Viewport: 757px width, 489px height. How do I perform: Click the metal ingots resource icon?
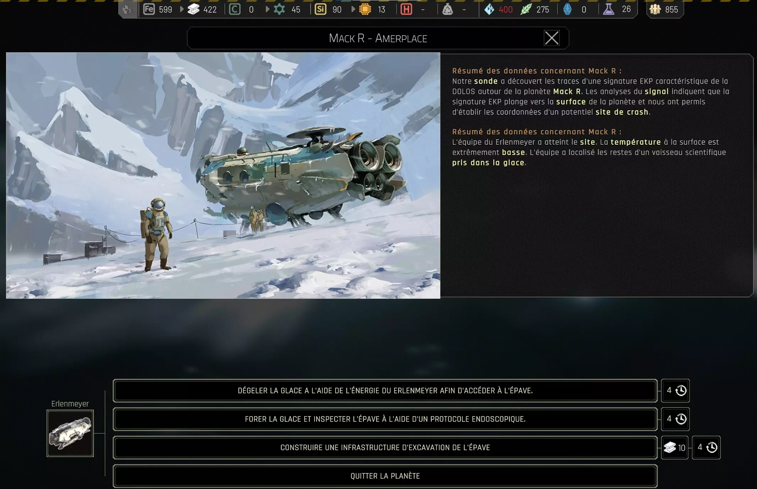(x=193, y=9)
